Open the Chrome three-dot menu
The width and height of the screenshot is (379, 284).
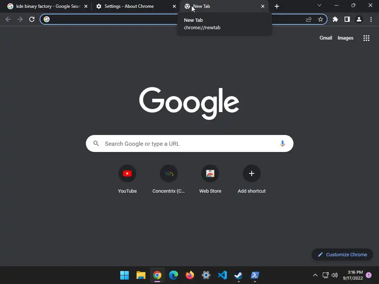tap(371, 19)
